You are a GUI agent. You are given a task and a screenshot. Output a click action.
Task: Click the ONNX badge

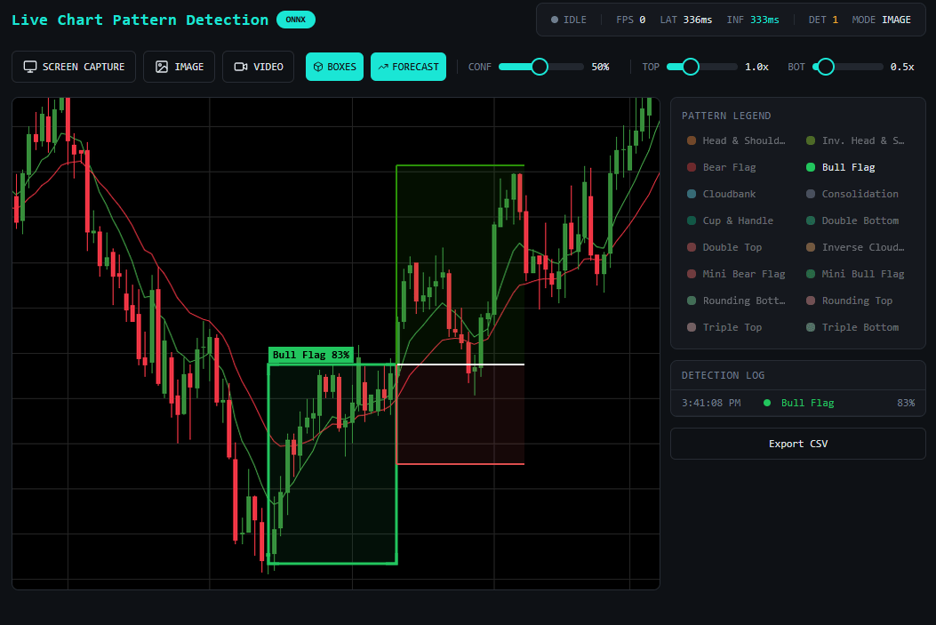pyautogui.click(x=295, y=20)
